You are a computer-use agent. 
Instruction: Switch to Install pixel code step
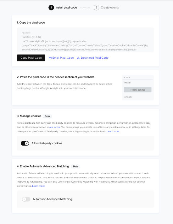[x=66, y=8]
